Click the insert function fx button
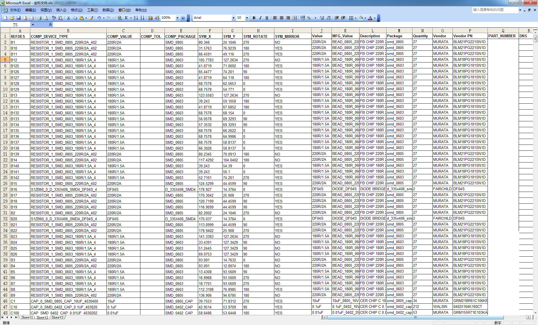The height and width of the screenshot is (325, 538). tap(50, 25)
